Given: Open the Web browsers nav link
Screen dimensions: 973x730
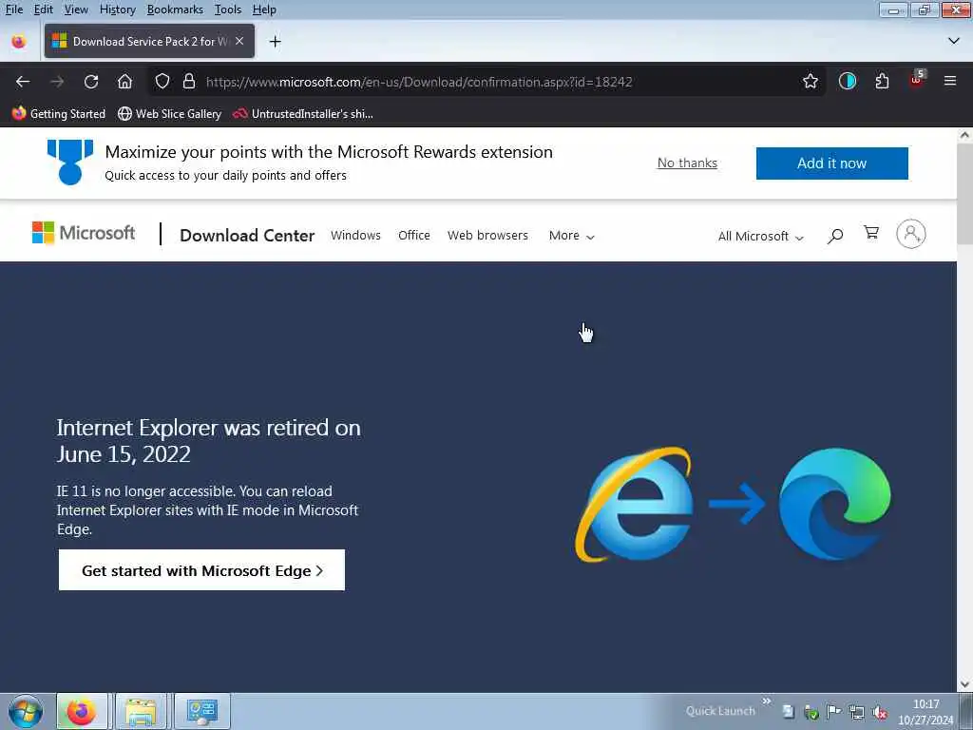Looking at the screenshot, I should [487, 236].
